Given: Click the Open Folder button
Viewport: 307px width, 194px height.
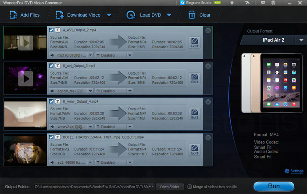Looking at the screenshot, I should pos(170,187).
